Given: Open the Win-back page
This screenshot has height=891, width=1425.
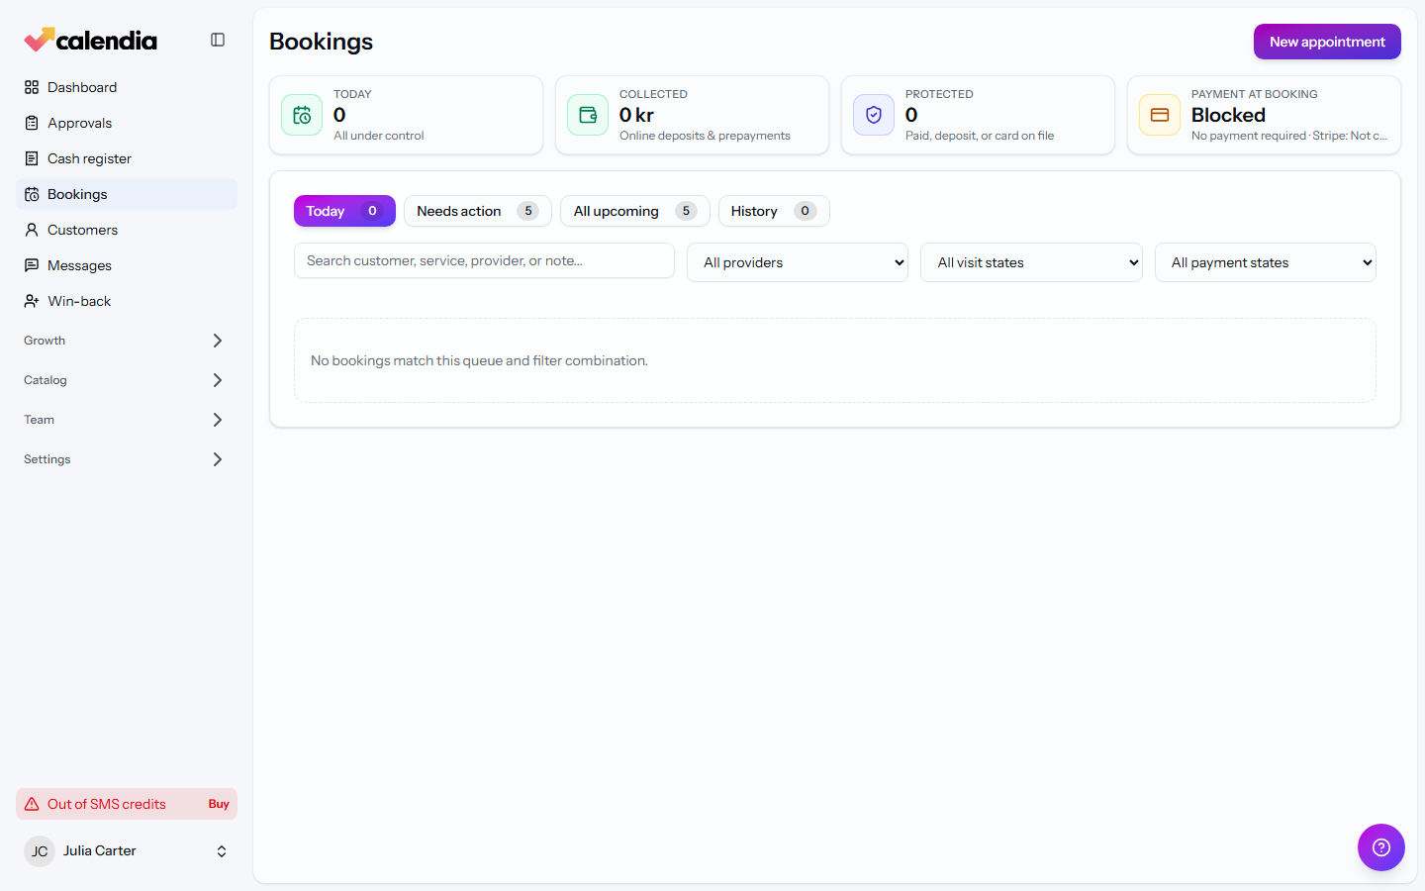Looking at the screenshot, I should click(127, 301).
